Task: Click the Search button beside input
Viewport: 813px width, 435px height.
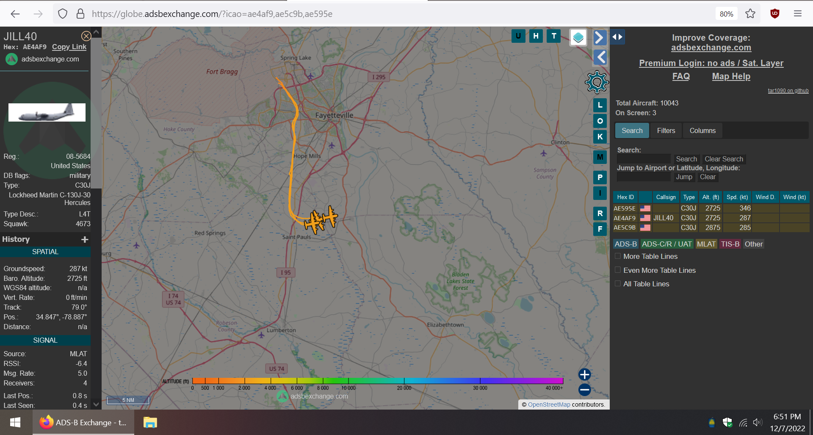Action: [686, 159]
